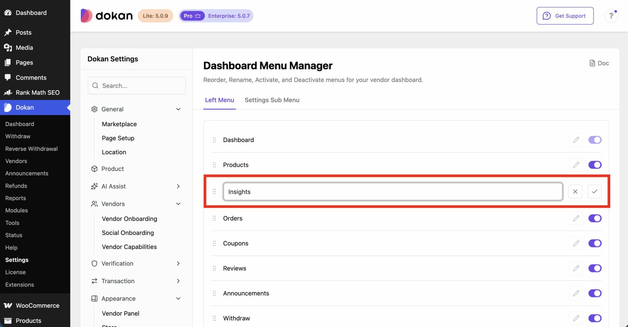Image resolution: width=628 pixels, height=327 pixels.
Task: Turn off the Orders menu toggle
Action: (x=595, y=218)
